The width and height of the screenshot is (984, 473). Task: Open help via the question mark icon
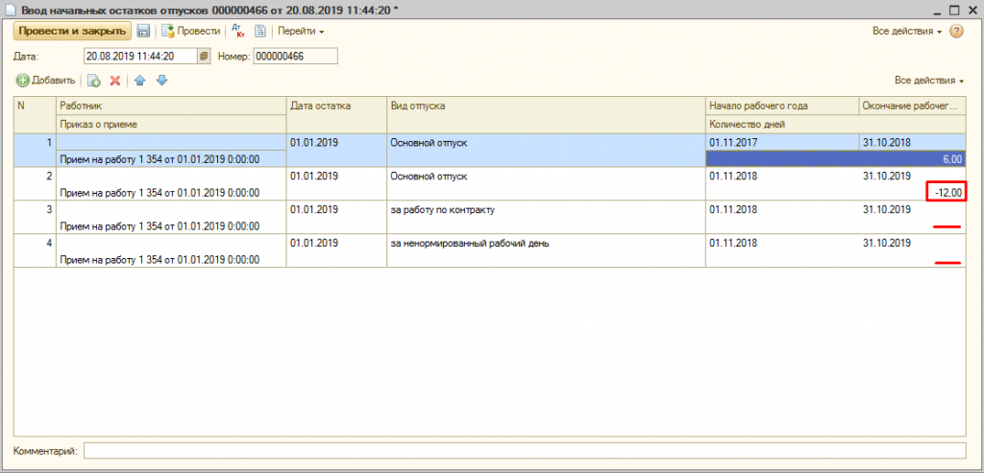click(956, 32)
